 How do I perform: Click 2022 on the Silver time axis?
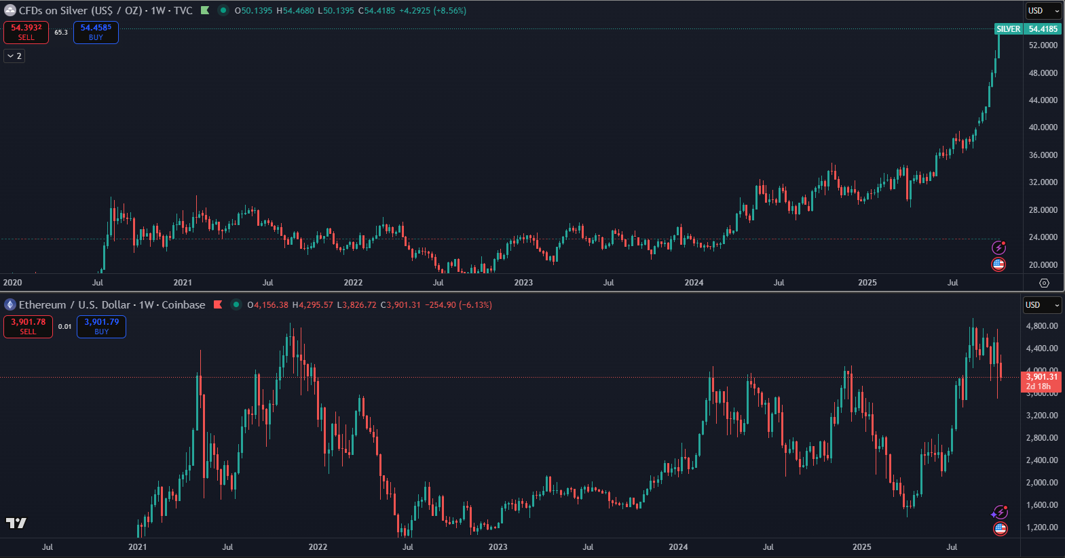tap(353, 283)
